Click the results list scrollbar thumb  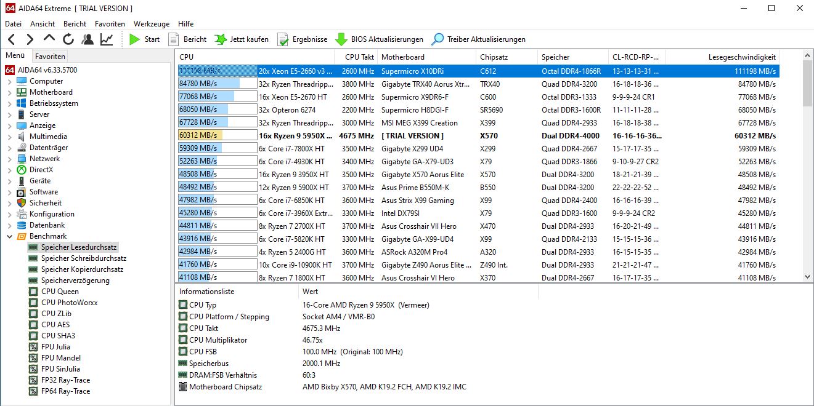[807, 84]
